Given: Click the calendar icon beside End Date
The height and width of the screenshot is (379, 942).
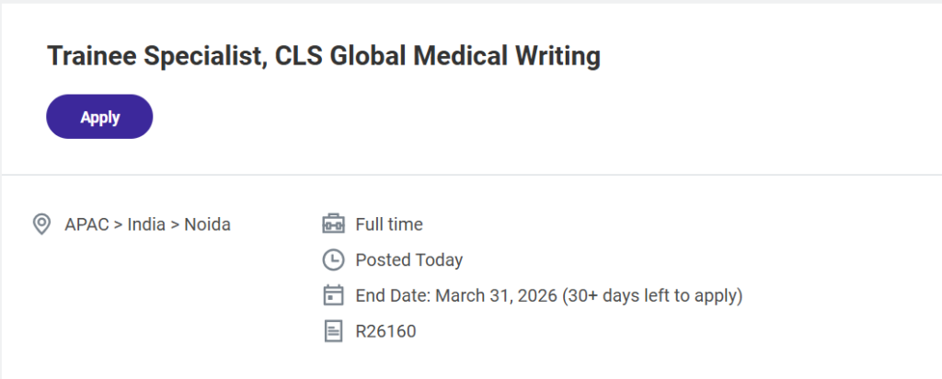Looking at the screenshot, I should pos(333,296).
